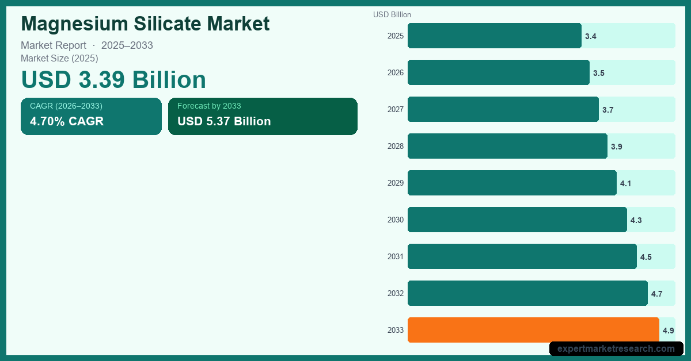The image size is (691, 361).
Task: Click the USD Billion axis label
Action: 392,15
